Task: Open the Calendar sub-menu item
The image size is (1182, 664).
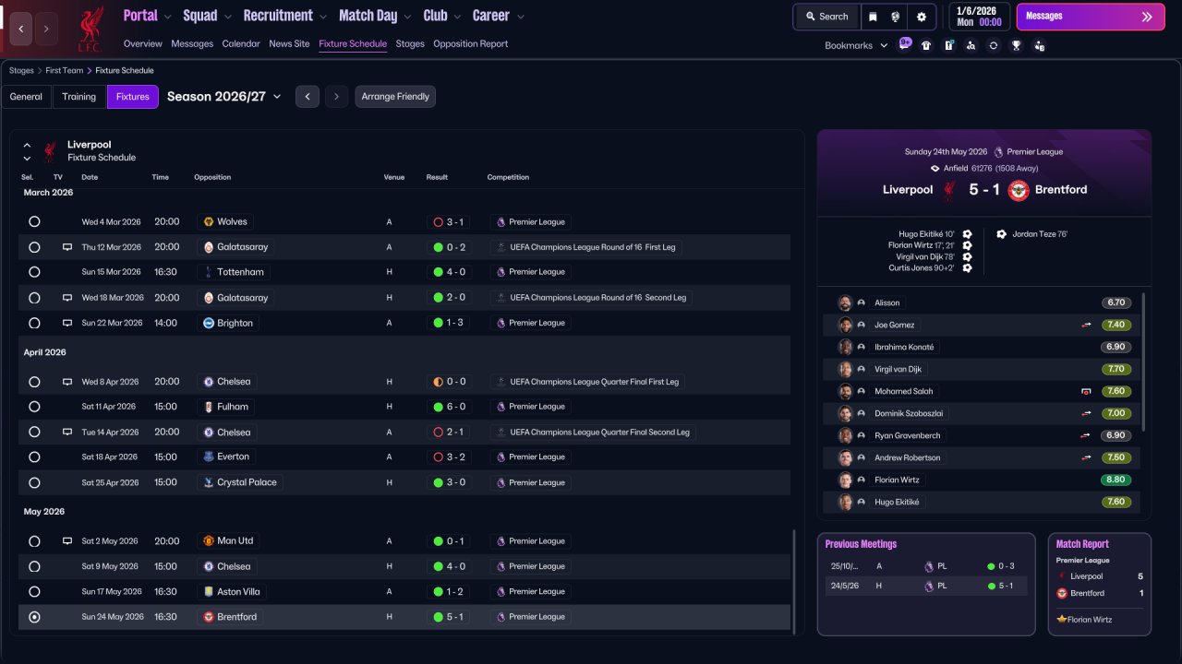Action: pos(241,43)
